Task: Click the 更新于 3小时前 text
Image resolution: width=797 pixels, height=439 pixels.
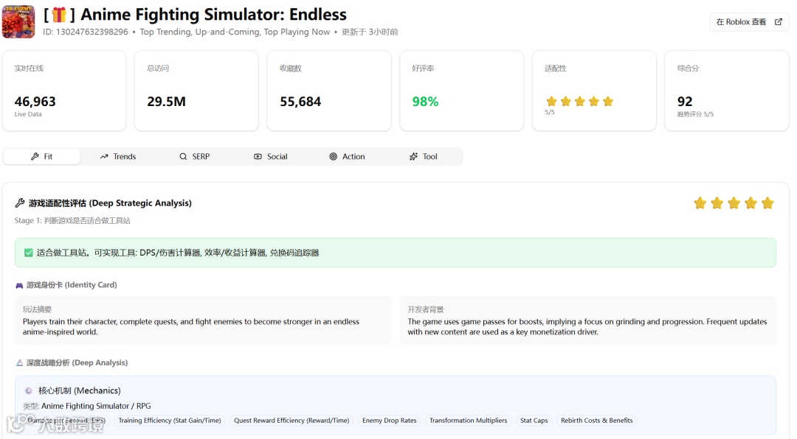Action: click(x=370, y=32)
